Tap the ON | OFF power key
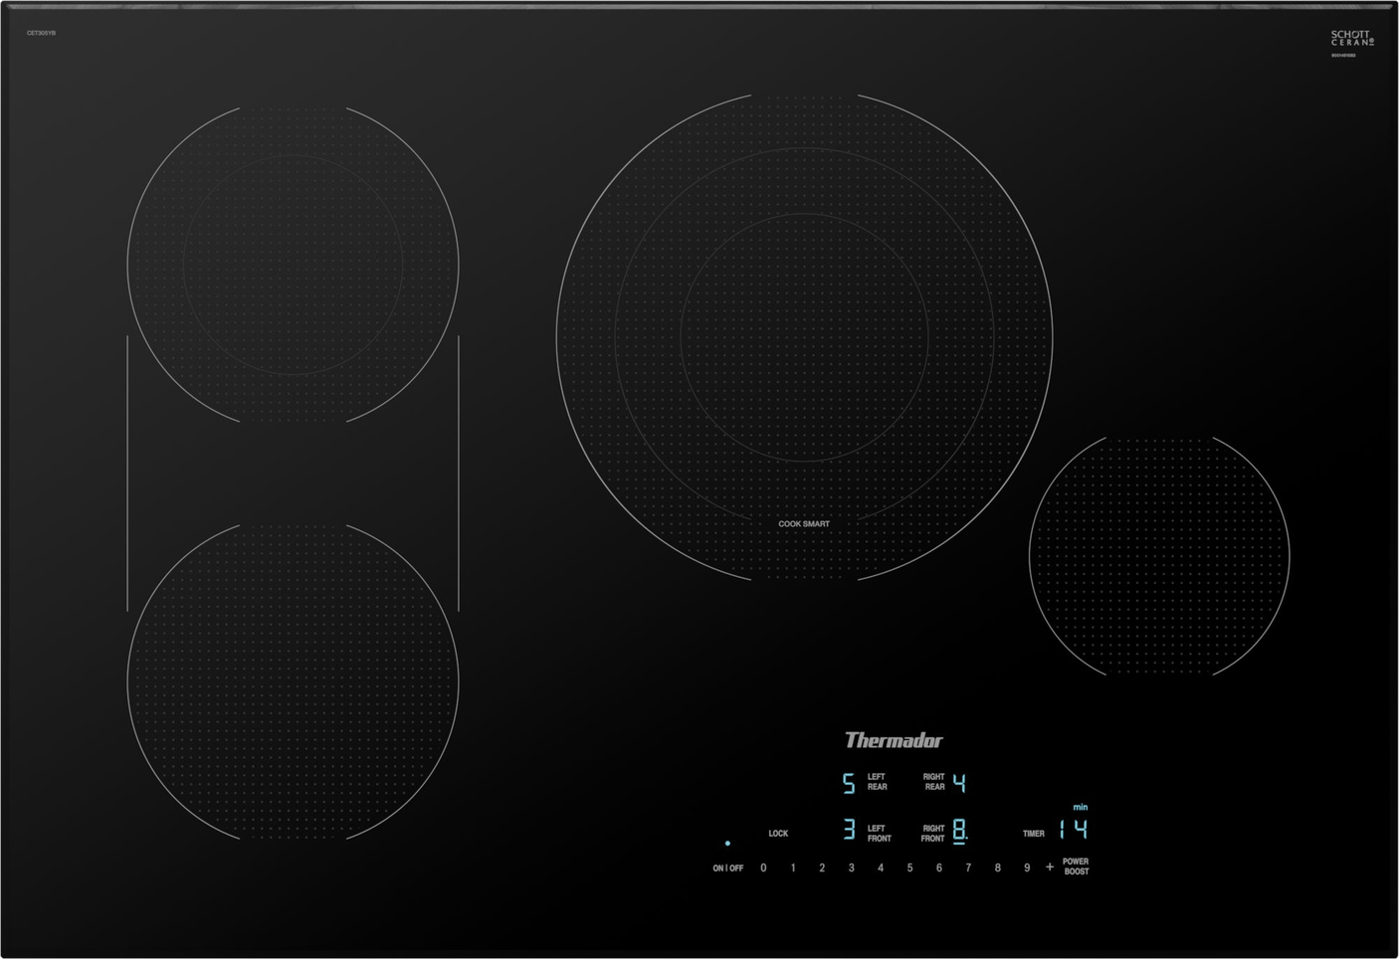The image size is (1399, 959). (x=727, y=868)
